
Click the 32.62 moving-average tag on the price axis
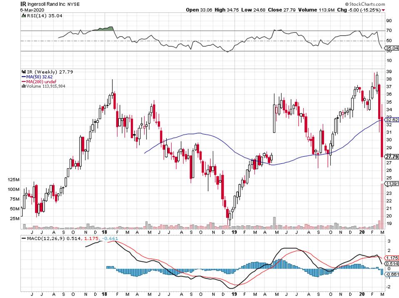(392, 120)
